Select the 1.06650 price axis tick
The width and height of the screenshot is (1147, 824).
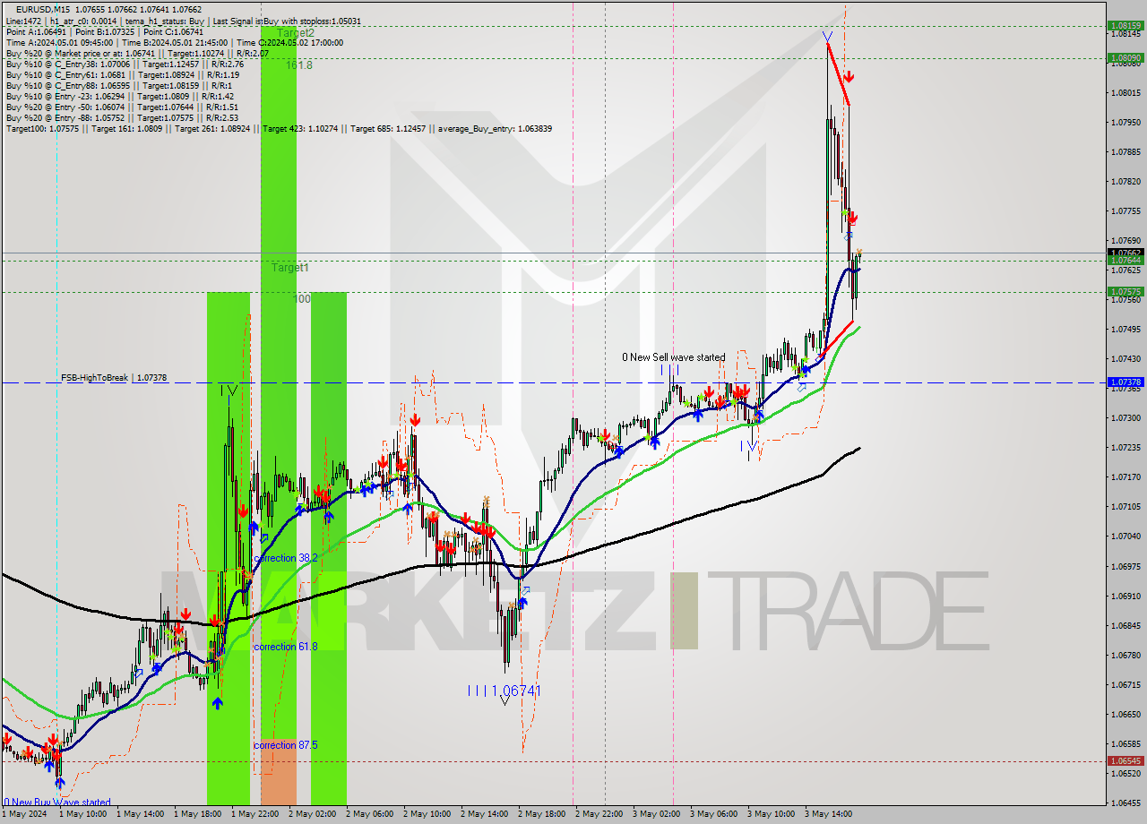(1125, 714)
